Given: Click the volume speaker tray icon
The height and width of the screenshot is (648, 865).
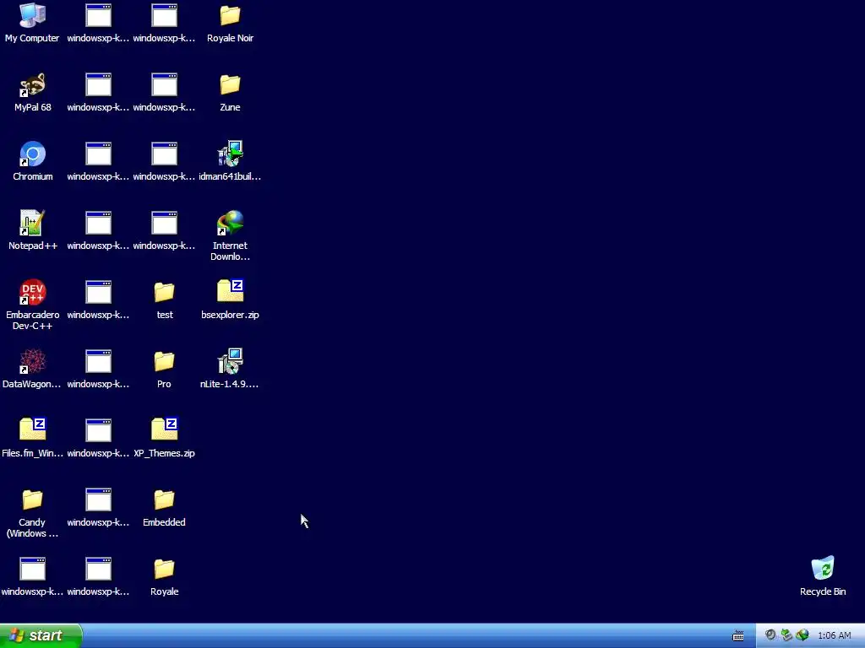Looking at the screenshot, I should click(770, 635).
